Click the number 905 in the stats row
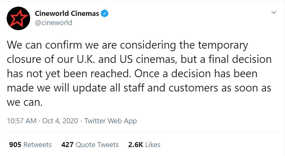Image resolution: width=285 pixels, height=156 pixels. (x=15, y=145)
